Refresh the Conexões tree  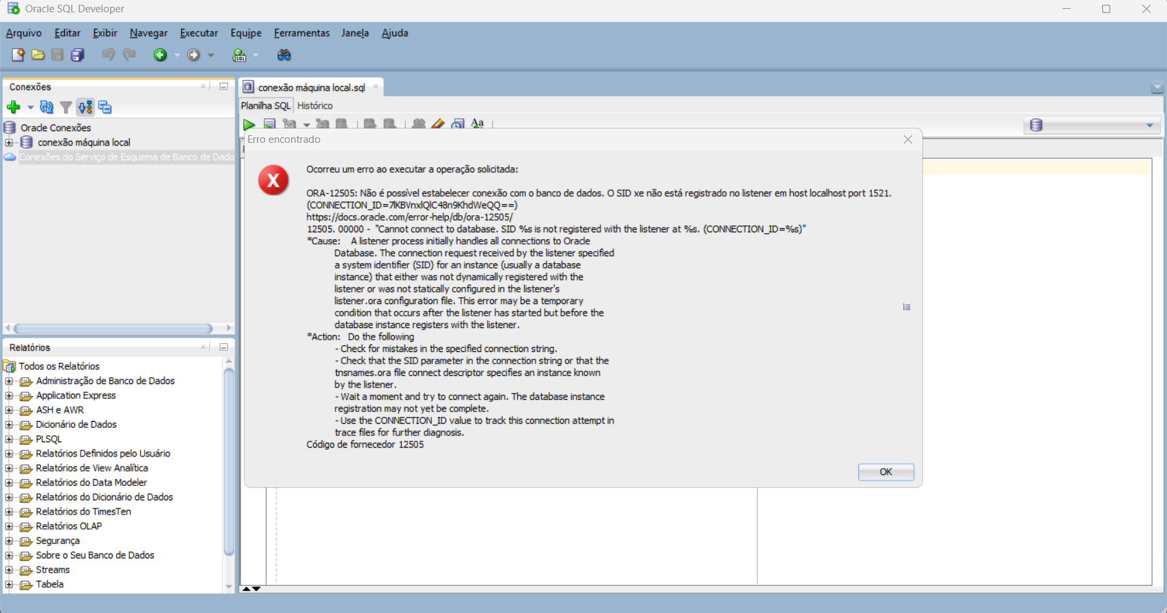(46, 107)
